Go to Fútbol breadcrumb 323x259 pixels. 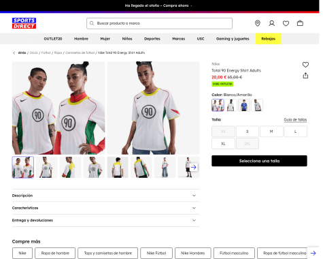coord(46,52)
